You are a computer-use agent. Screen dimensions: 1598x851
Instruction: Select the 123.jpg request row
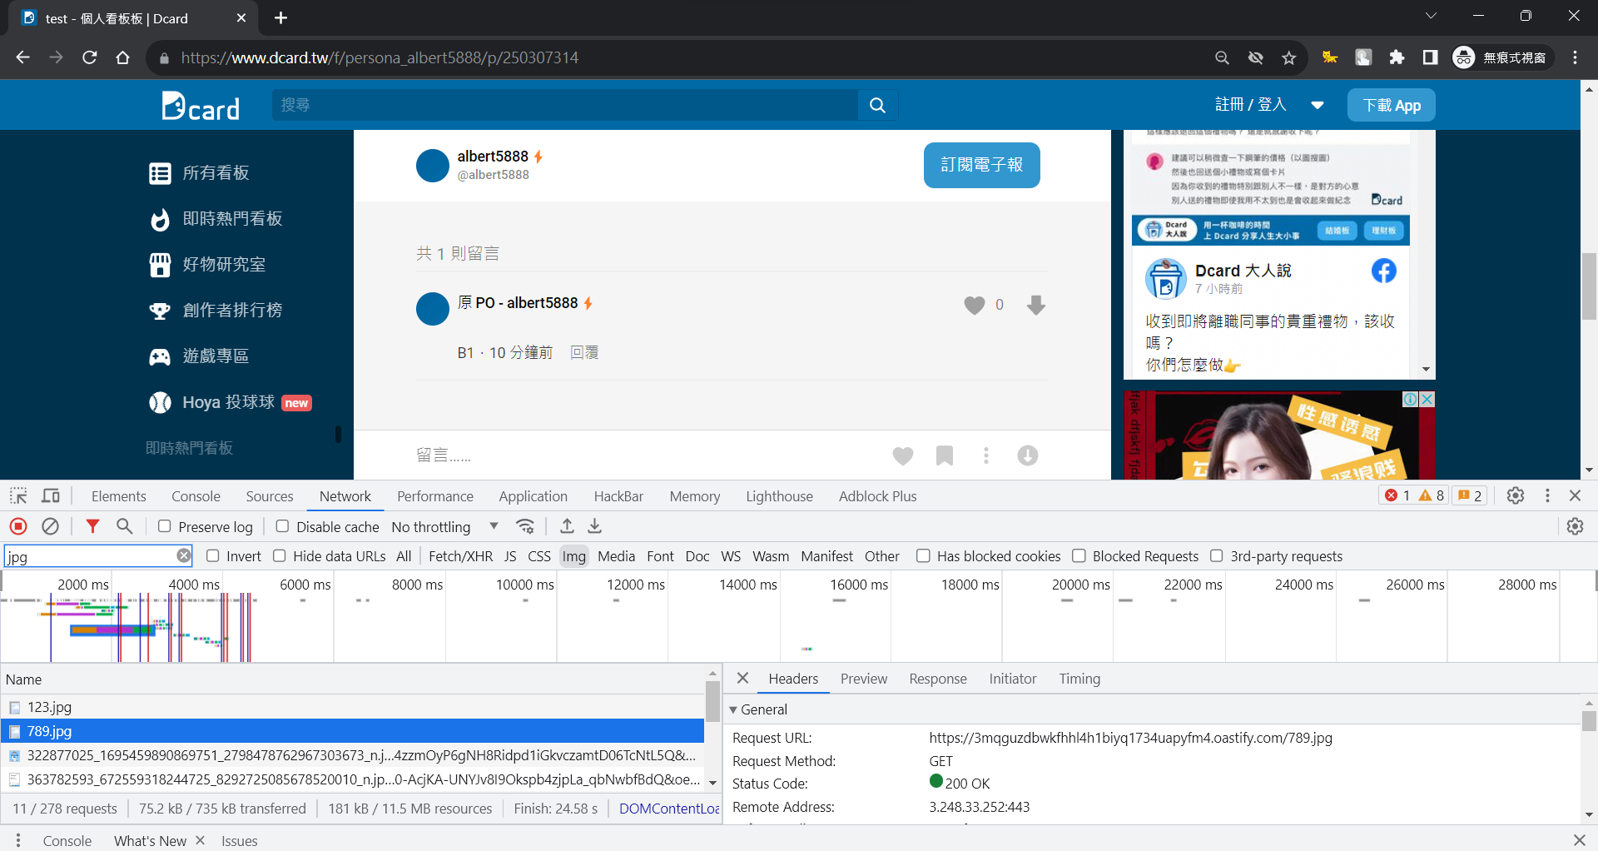353,707
